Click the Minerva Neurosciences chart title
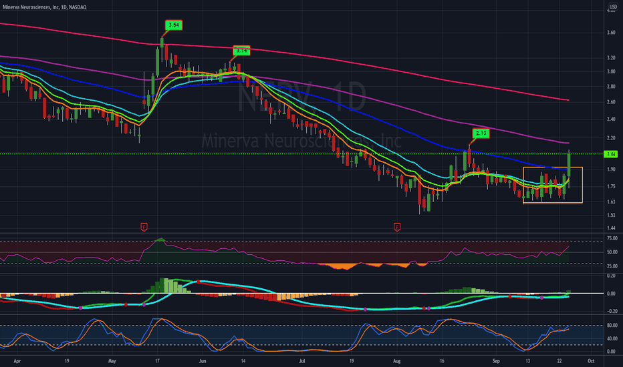Screen dimensions: 623x367 [45, 7]
